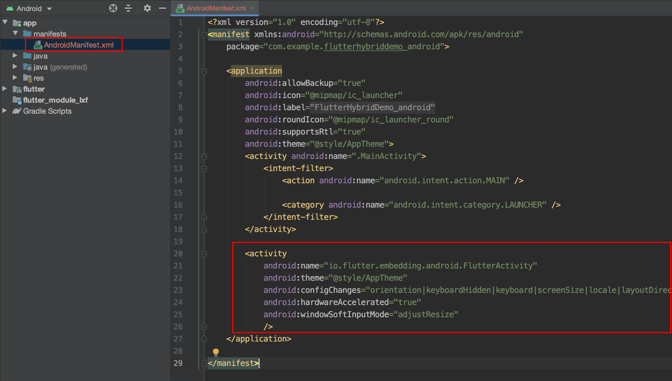This screenshot has width=672, height=381.
Task: Hide the project panel with the minus icon
Action: (162, 8)
